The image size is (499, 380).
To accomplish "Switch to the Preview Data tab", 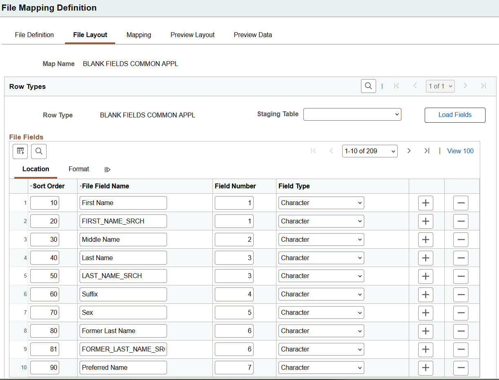I will pyautogui.click(x=253, y=35).
